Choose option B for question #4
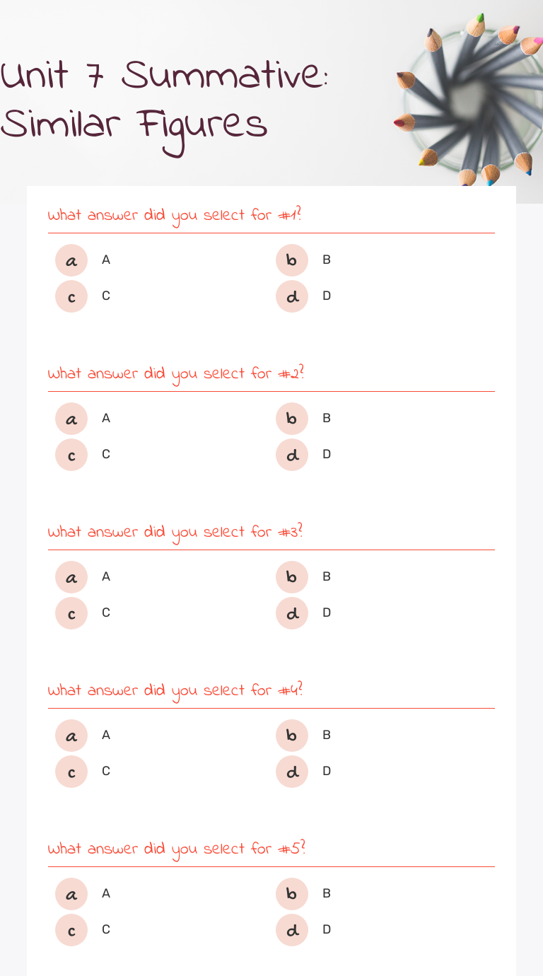This screenshot has width=543, height=976. coord(292,736)
